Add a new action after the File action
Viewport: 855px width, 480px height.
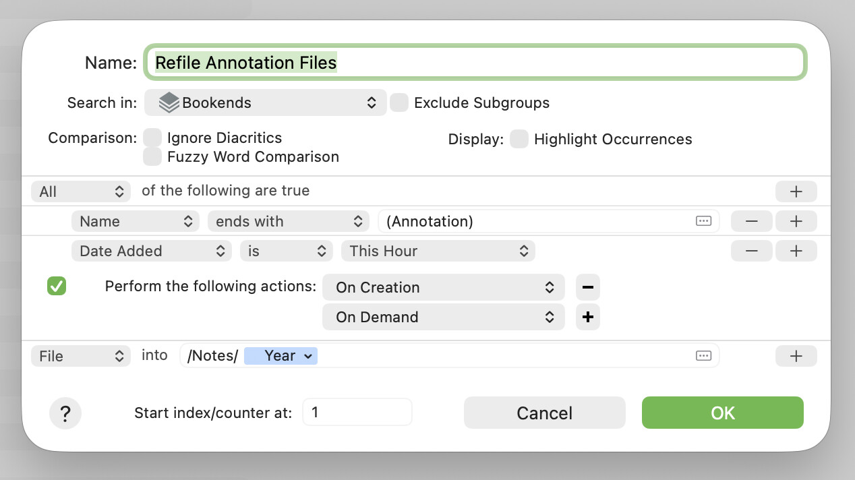point(796,356)
